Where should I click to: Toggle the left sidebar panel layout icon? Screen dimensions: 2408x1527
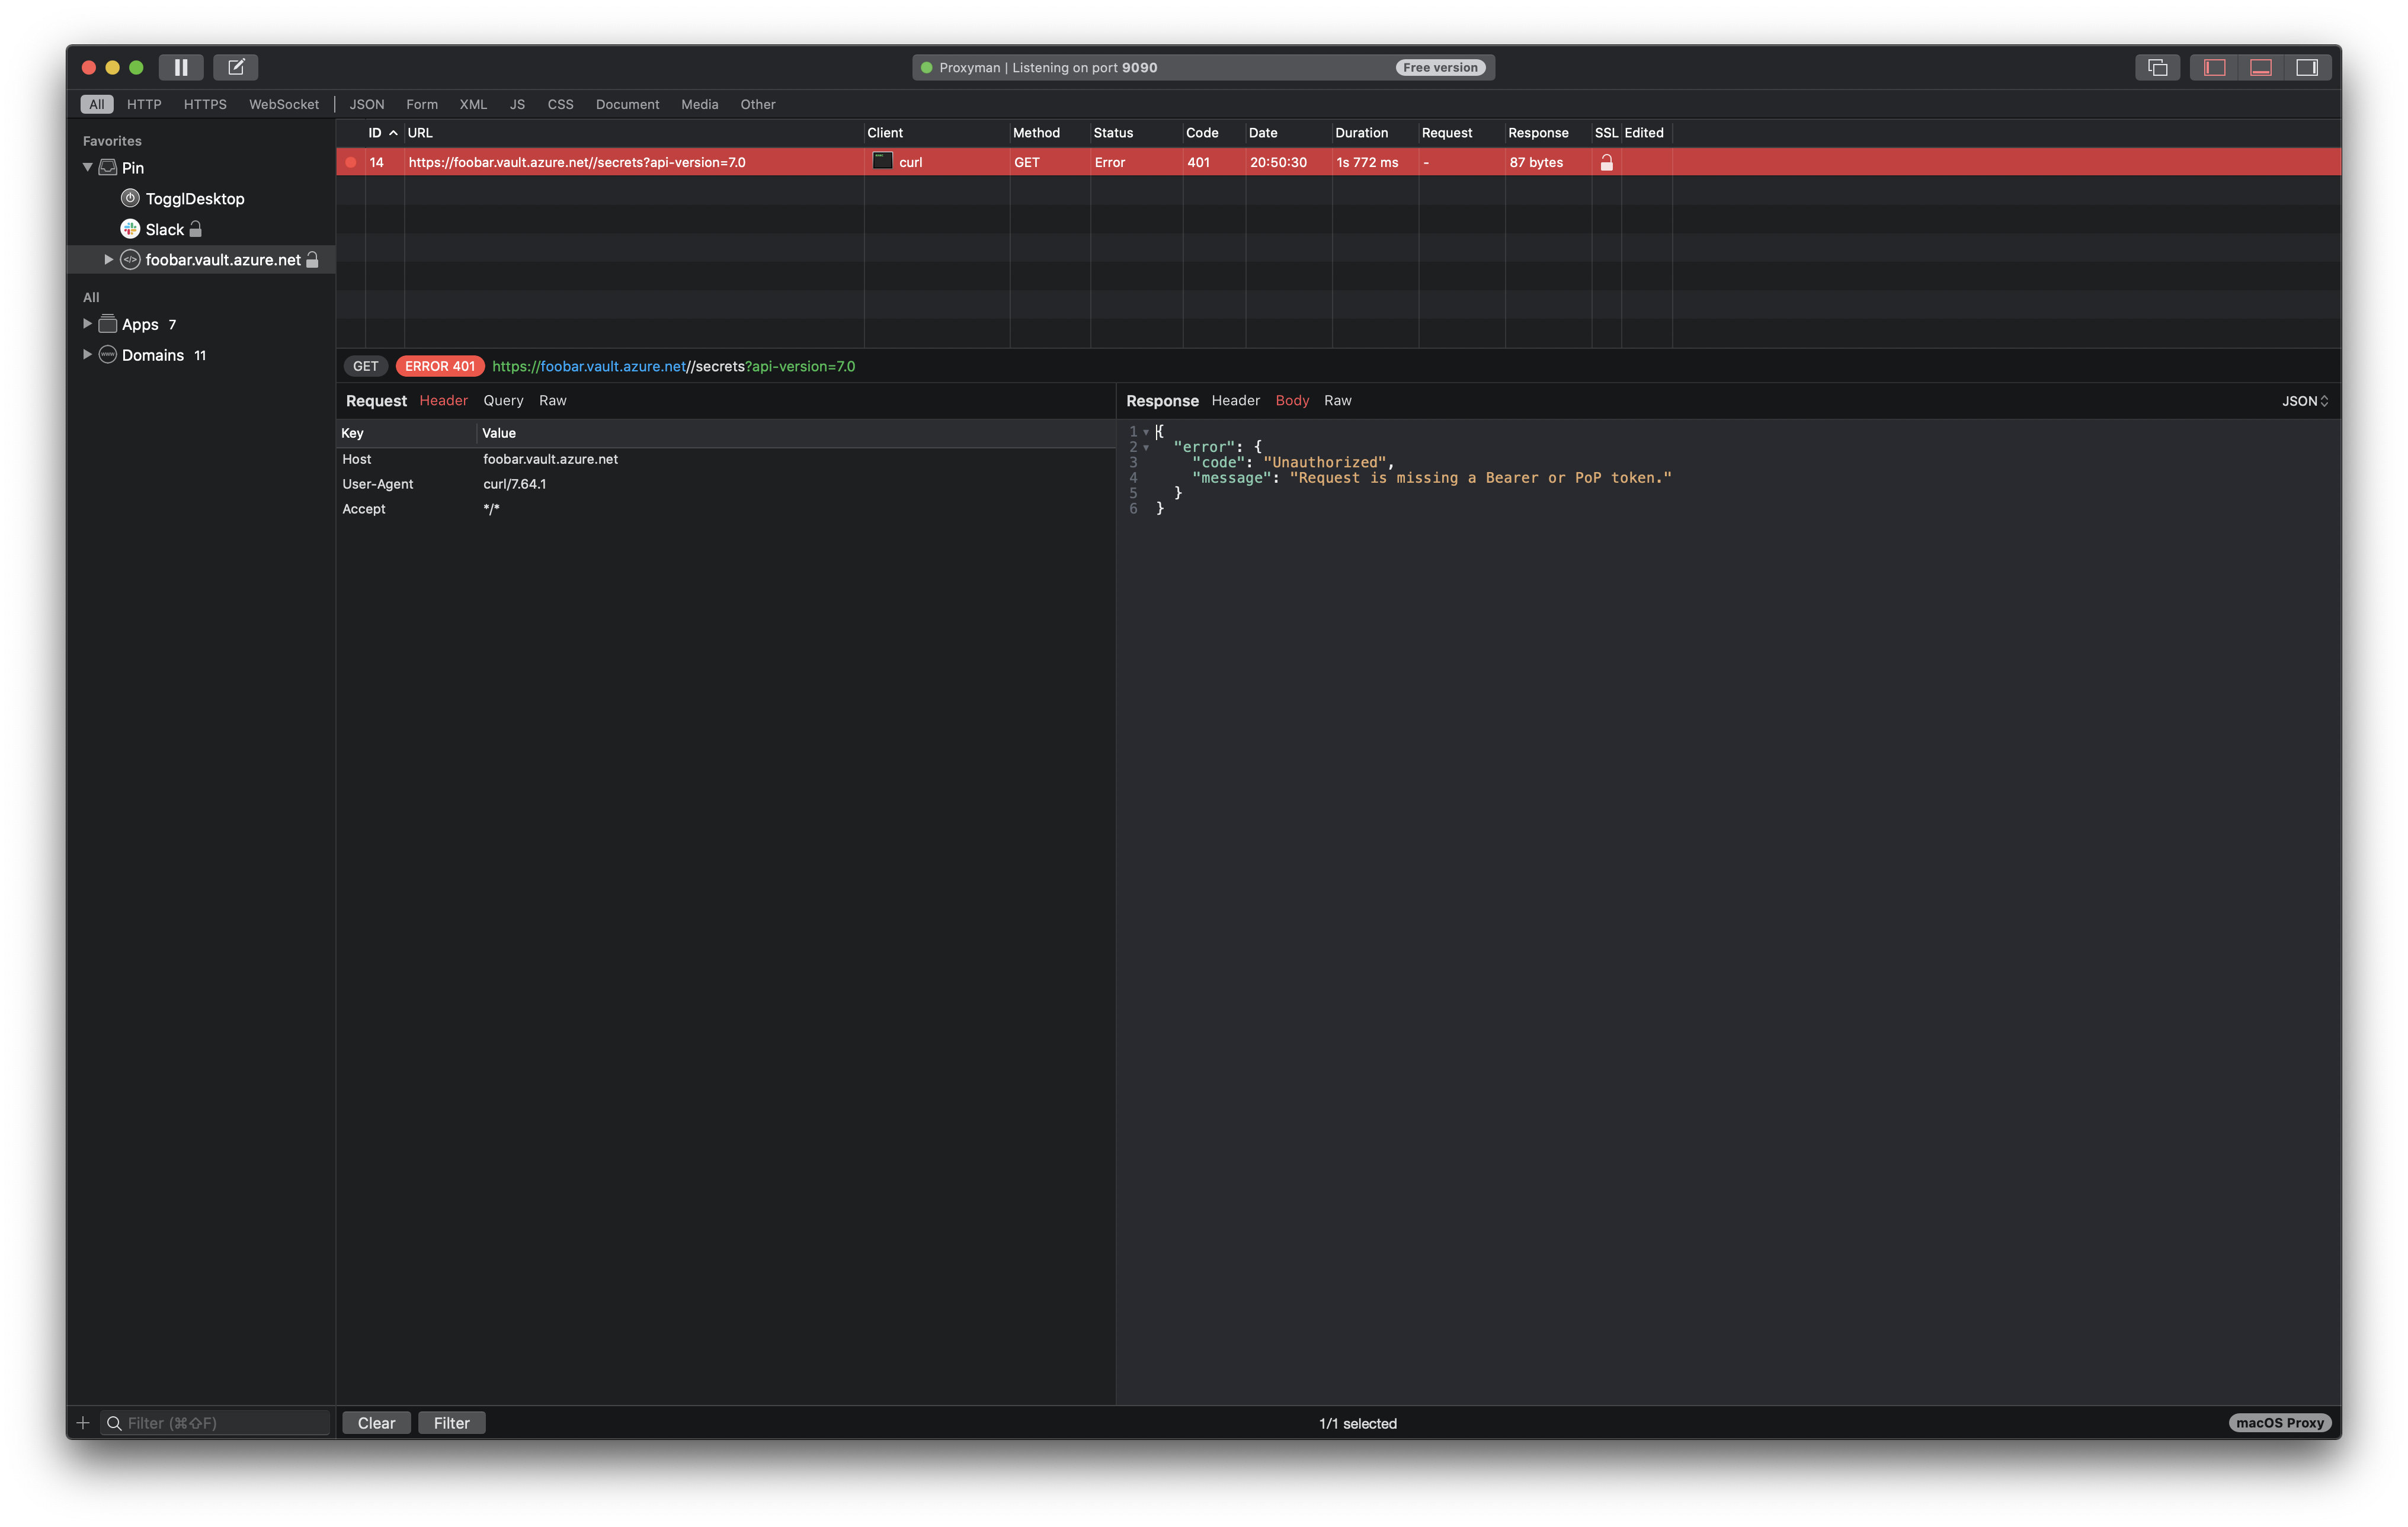2213,67
